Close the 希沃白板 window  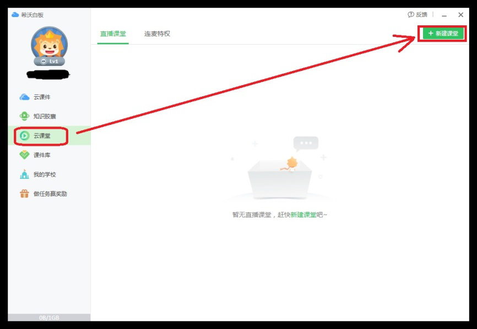pyautogui.click(x=460, y=15)
